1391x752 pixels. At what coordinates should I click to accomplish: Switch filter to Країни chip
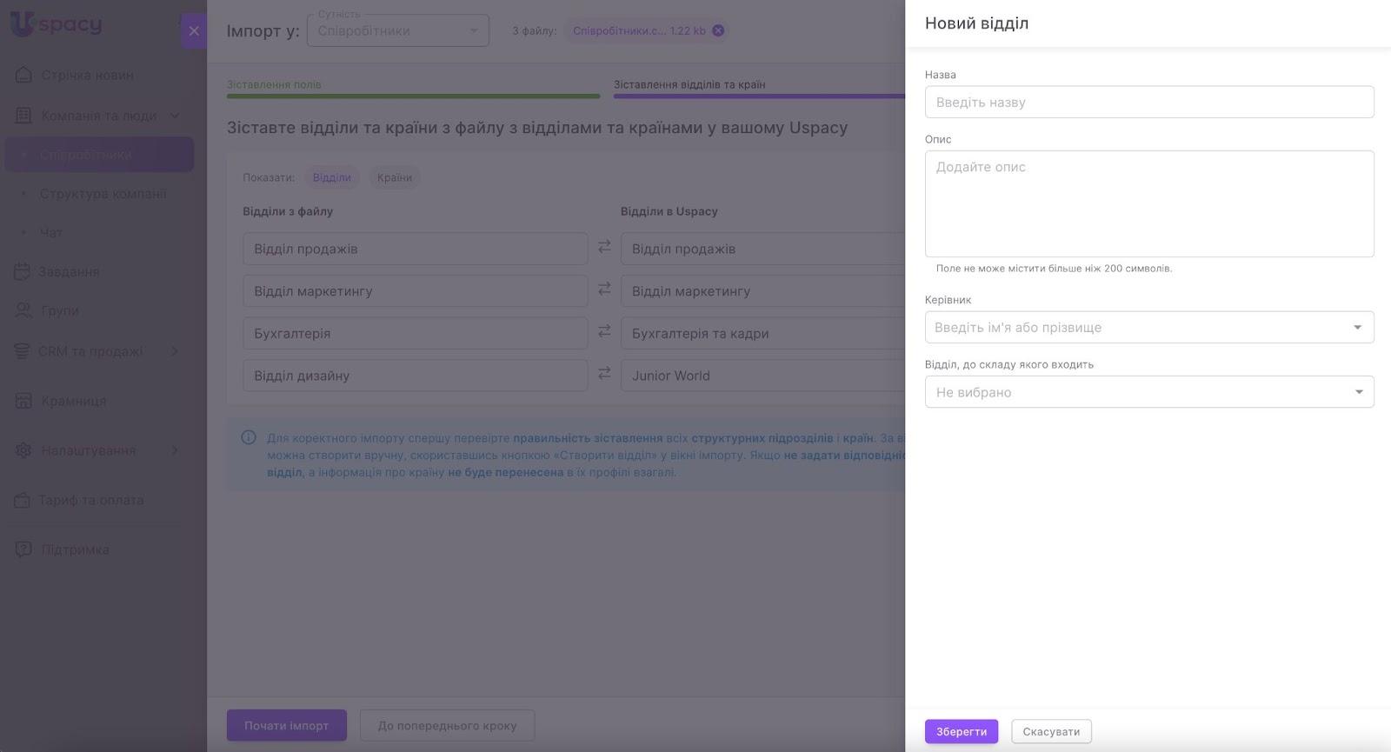click(394, 177)
